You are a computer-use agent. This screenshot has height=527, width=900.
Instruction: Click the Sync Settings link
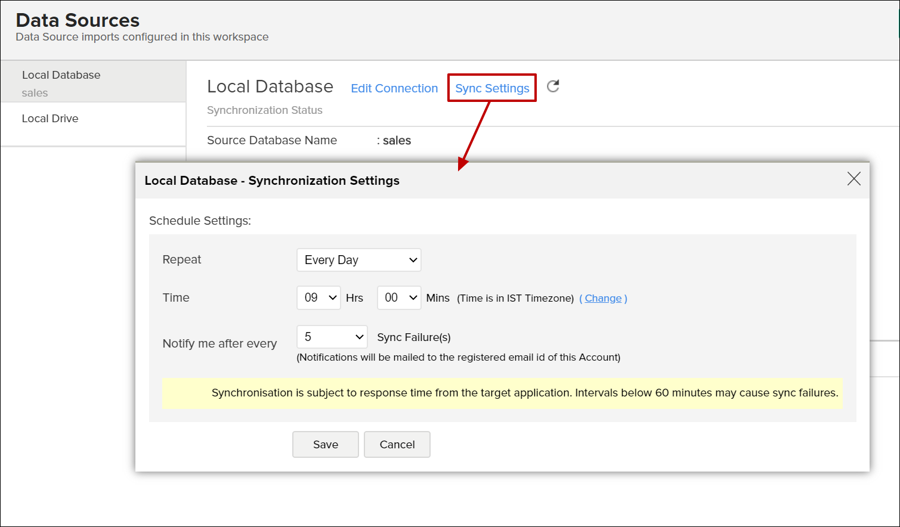(492, 88)
